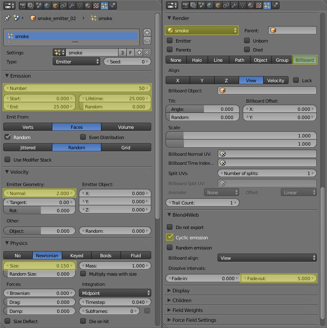Screen dimensions: 327x328
Task: Click the Fade-out dissolve interval slider
Action: click(x=279, y=279)
